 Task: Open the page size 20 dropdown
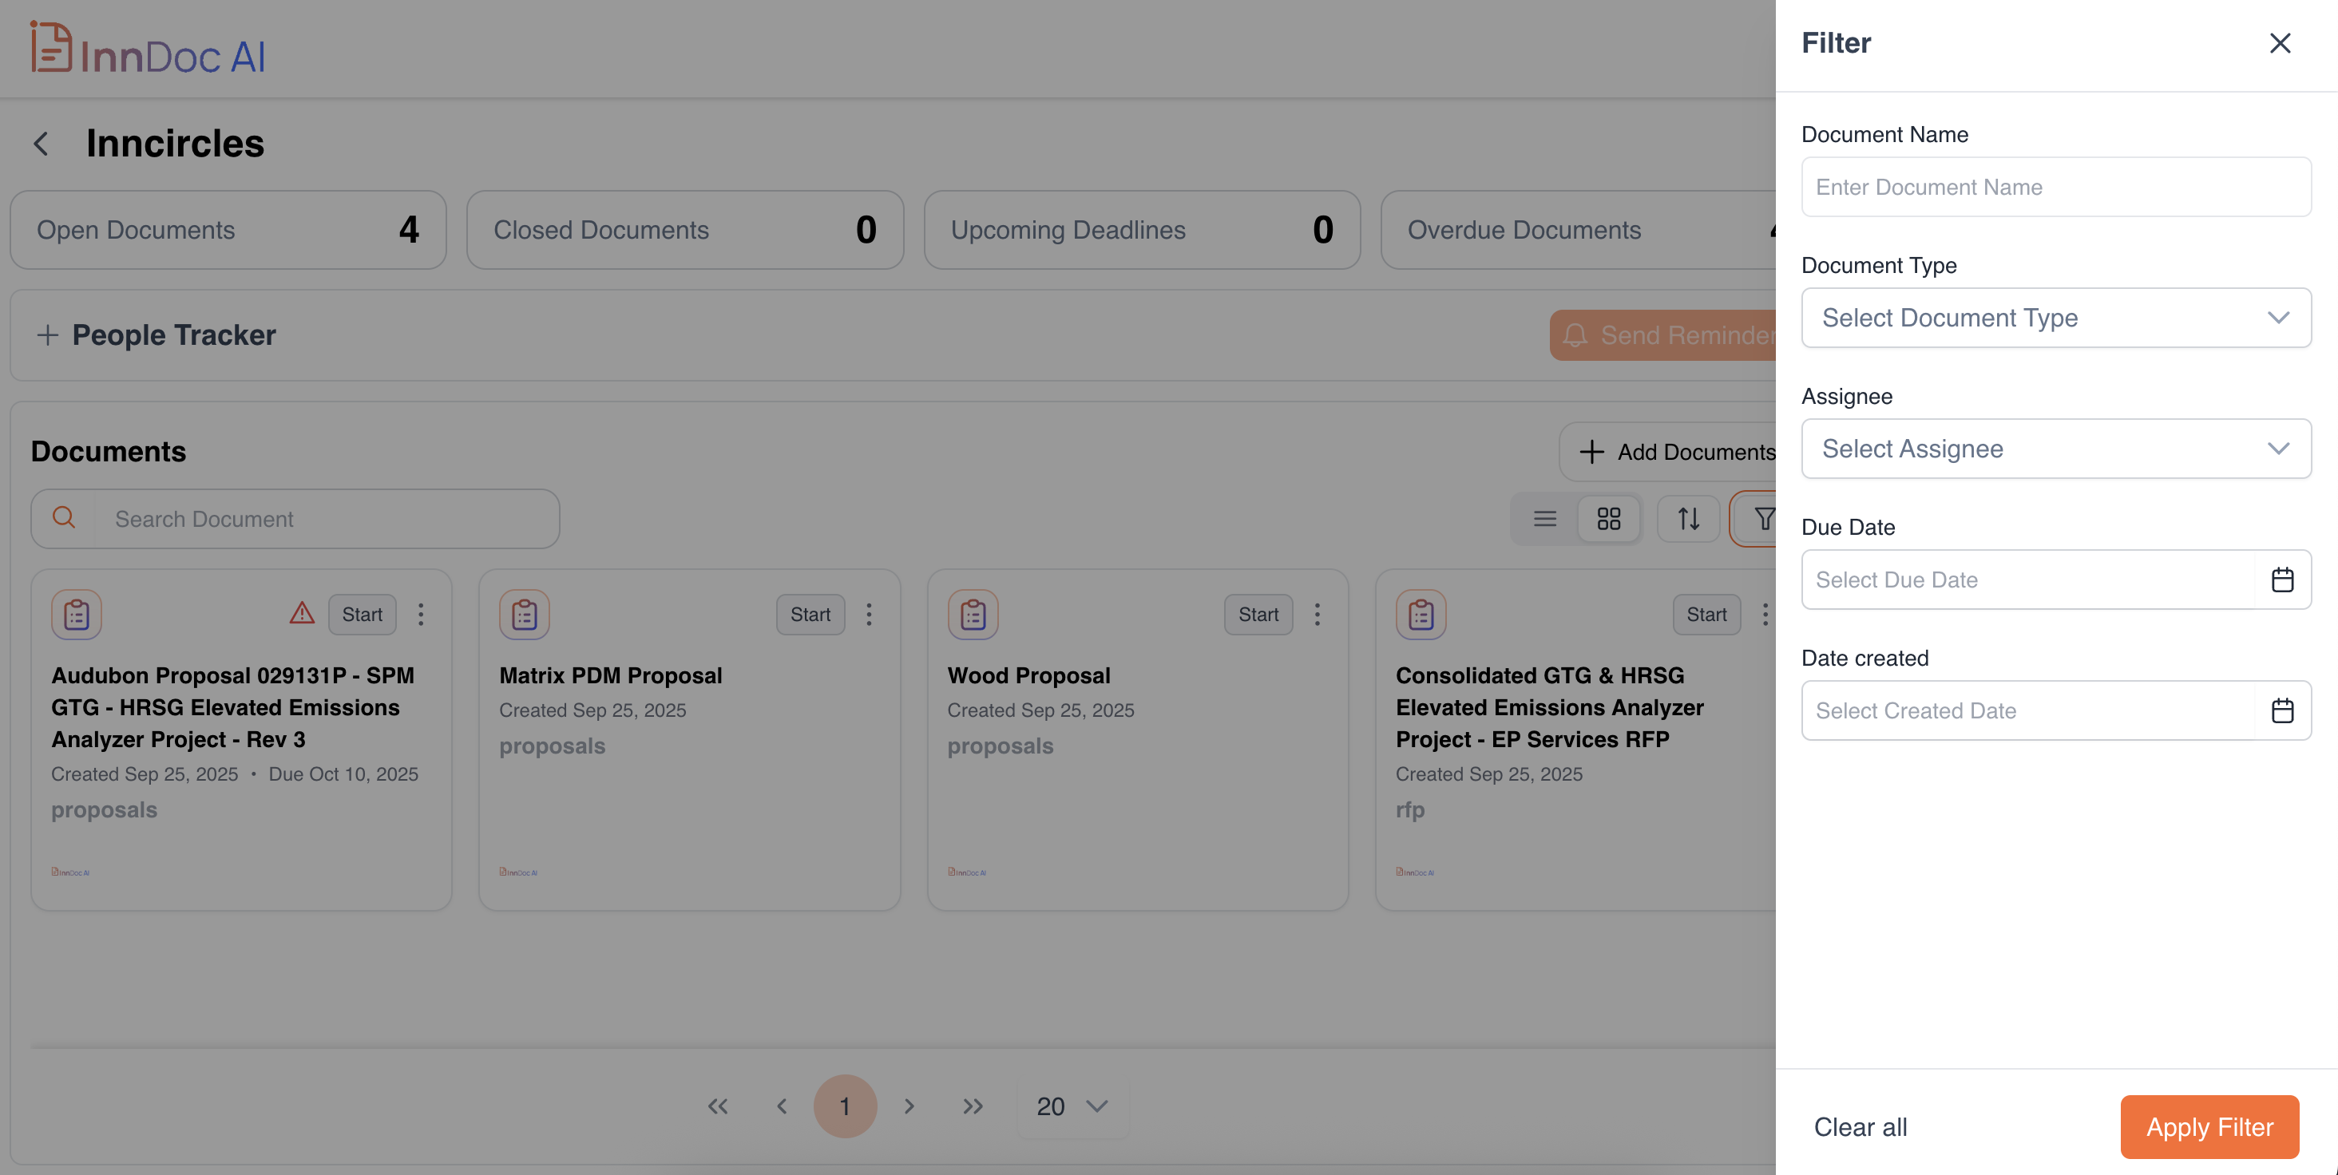click(1072, 1106)
